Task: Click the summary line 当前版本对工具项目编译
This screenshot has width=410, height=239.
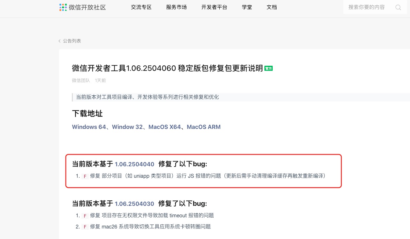Action: pos(148,97)
